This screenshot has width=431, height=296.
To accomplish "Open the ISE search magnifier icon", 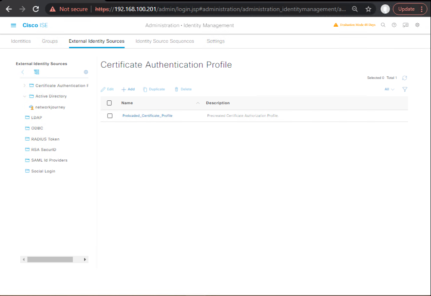I will click(x=383, y=25).
